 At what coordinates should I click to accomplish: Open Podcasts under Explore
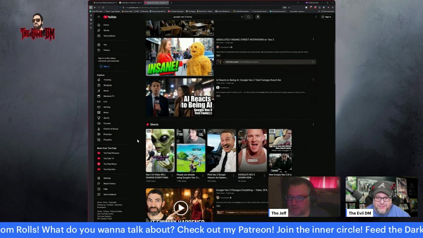pyautogui.click(x=107, y=134)
